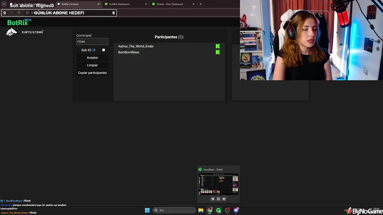Click the Command label
Screen dimensions: 383x215
(x=84, y=36)
